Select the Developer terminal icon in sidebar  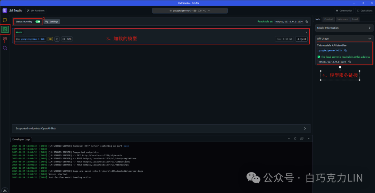pos(5,30)
